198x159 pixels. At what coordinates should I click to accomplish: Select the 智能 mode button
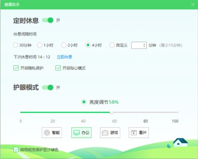pyautogui.click(x=52, y=133)
